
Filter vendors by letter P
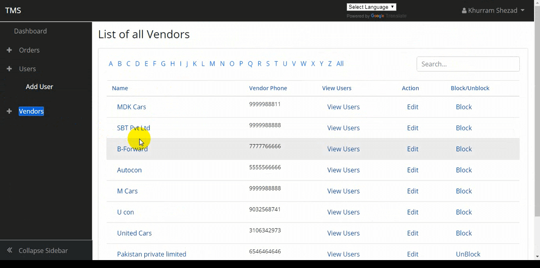(241, 64)
